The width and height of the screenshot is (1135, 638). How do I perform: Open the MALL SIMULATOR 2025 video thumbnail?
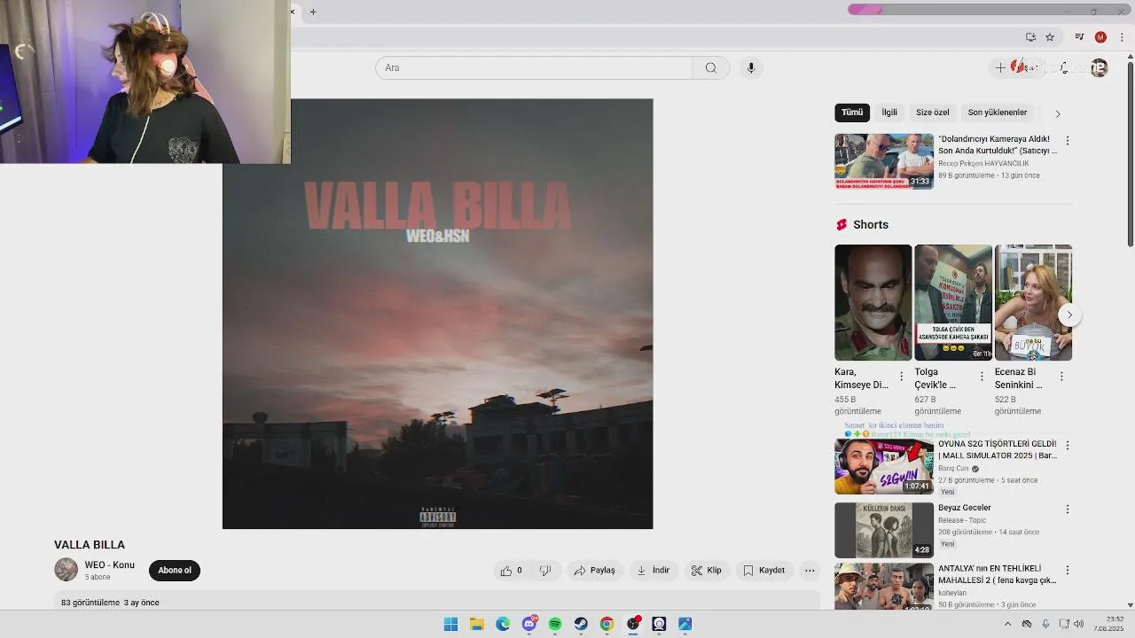(x=884, y=466)
